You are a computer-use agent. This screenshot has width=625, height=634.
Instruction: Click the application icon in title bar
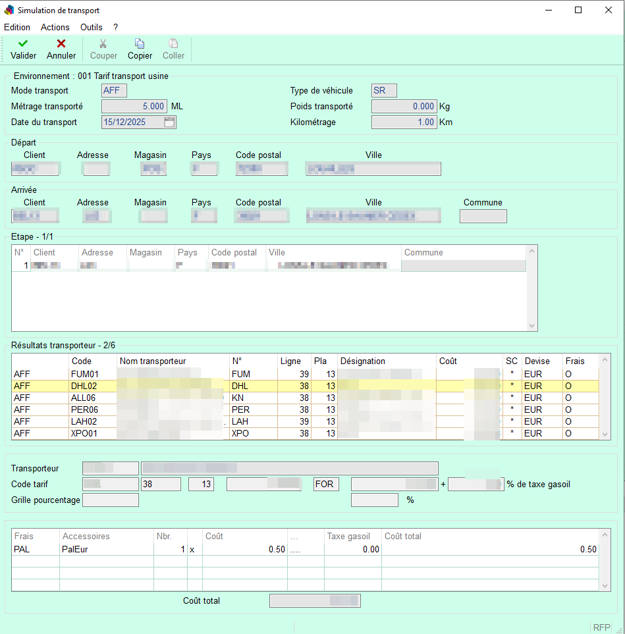(x=9, y=11)
